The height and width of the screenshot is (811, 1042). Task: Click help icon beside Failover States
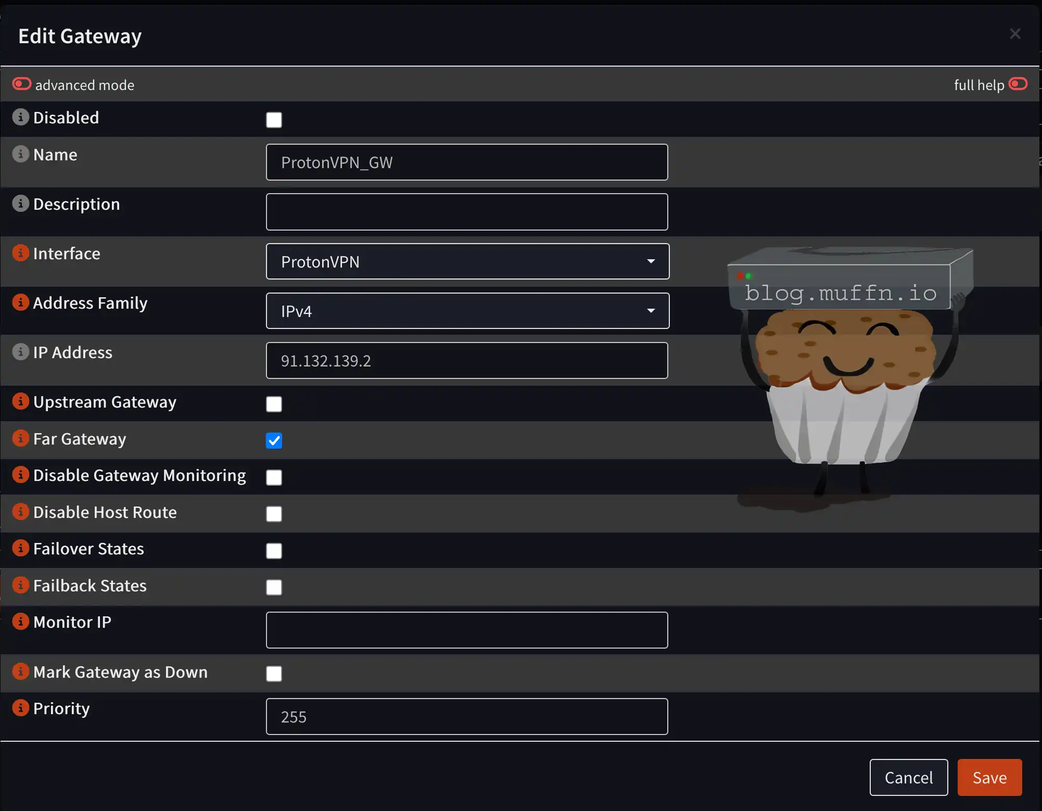click(20, 548)
